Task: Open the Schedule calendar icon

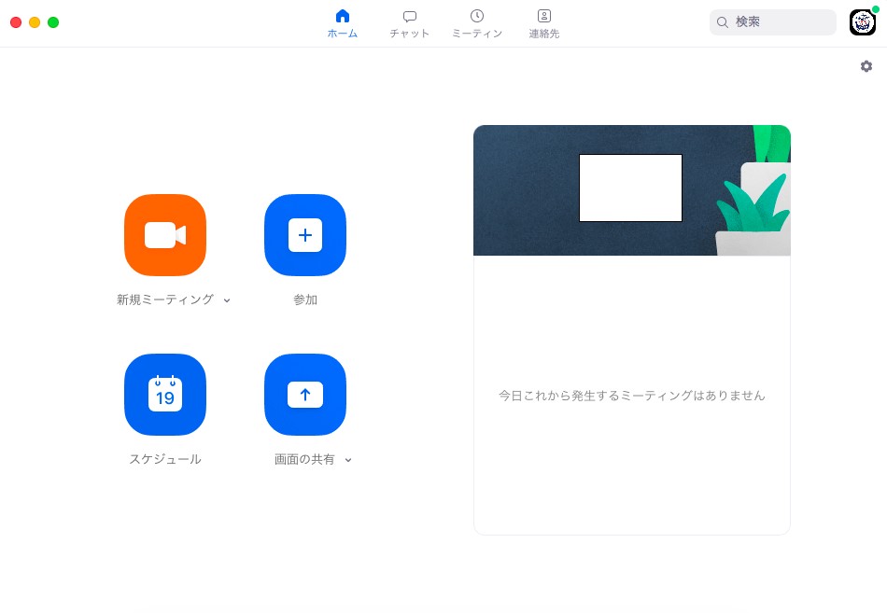Action: [x=165, y=395]
